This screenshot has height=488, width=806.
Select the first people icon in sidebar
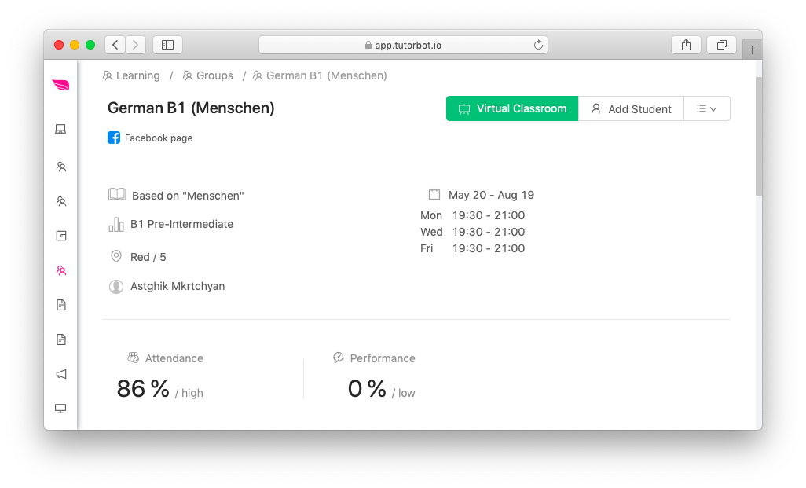[x=61, y=167]
